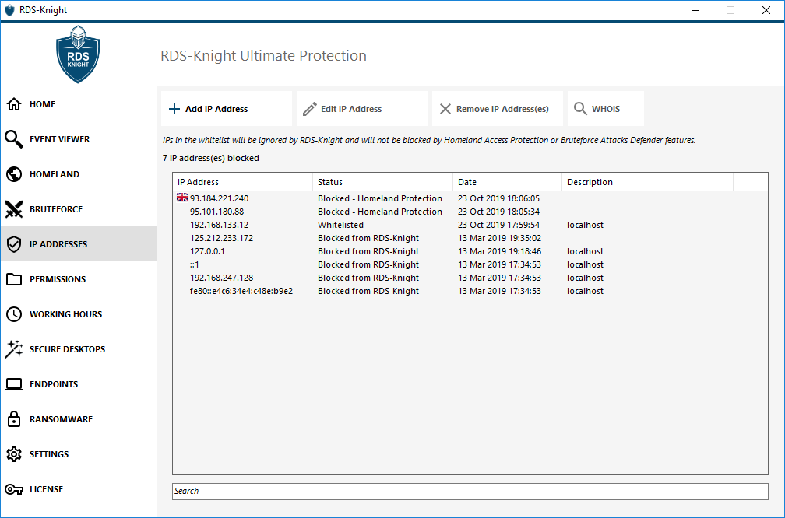
Task: Click the Search input field
Action: (470, 491)
